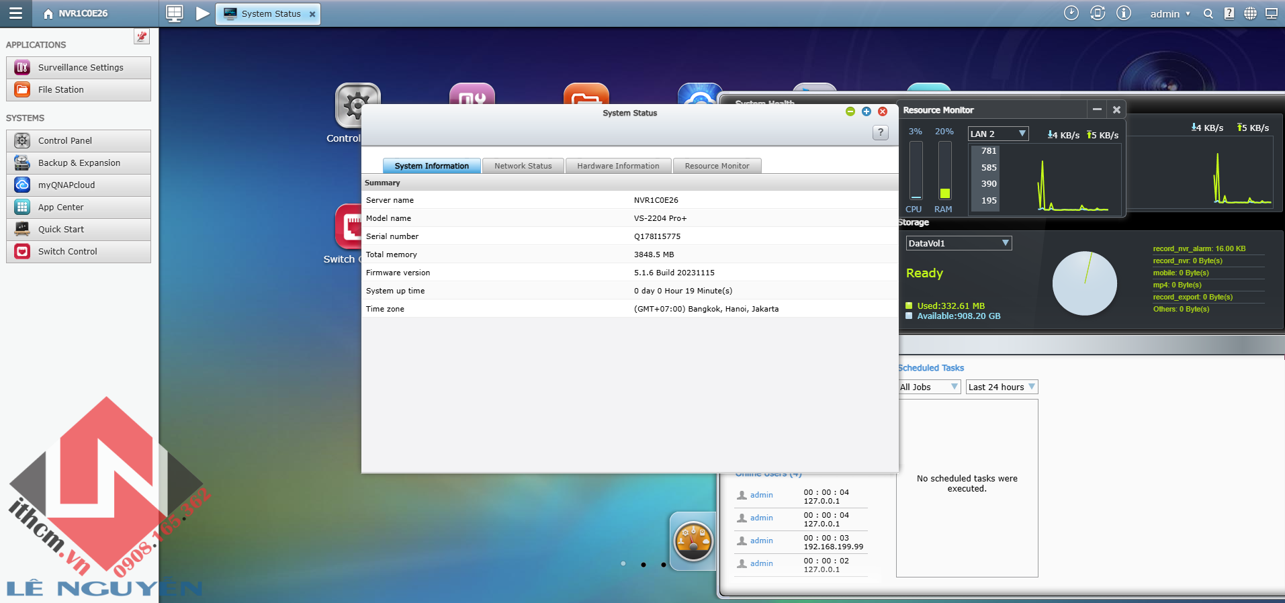This screenshot has height=603, width=1285.
Task: Click the CPU usage bar
Action: 916,171
